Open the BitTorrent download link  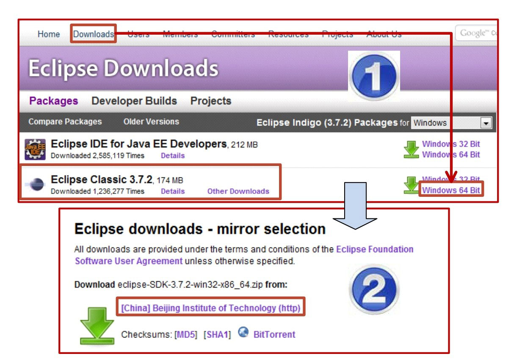coord(274,335)
